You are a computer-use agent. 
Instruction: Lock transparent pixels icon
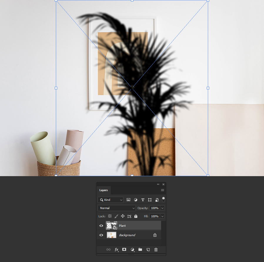[x=110, y=216]
